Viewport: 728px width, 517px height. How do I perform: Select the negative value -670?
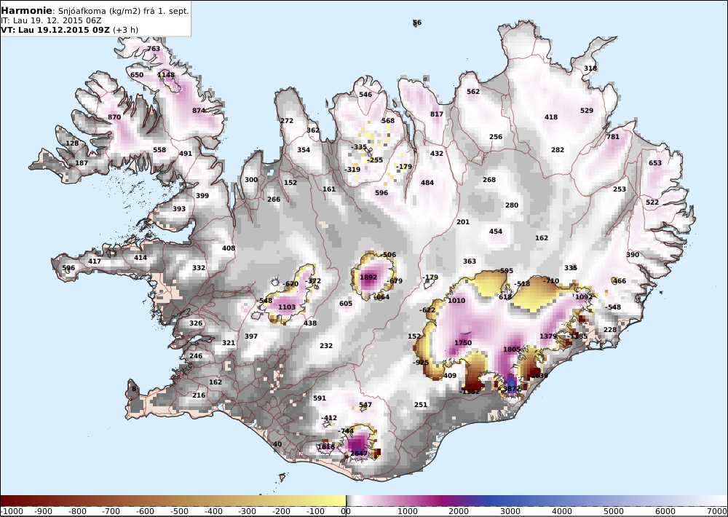pos(290,284)
